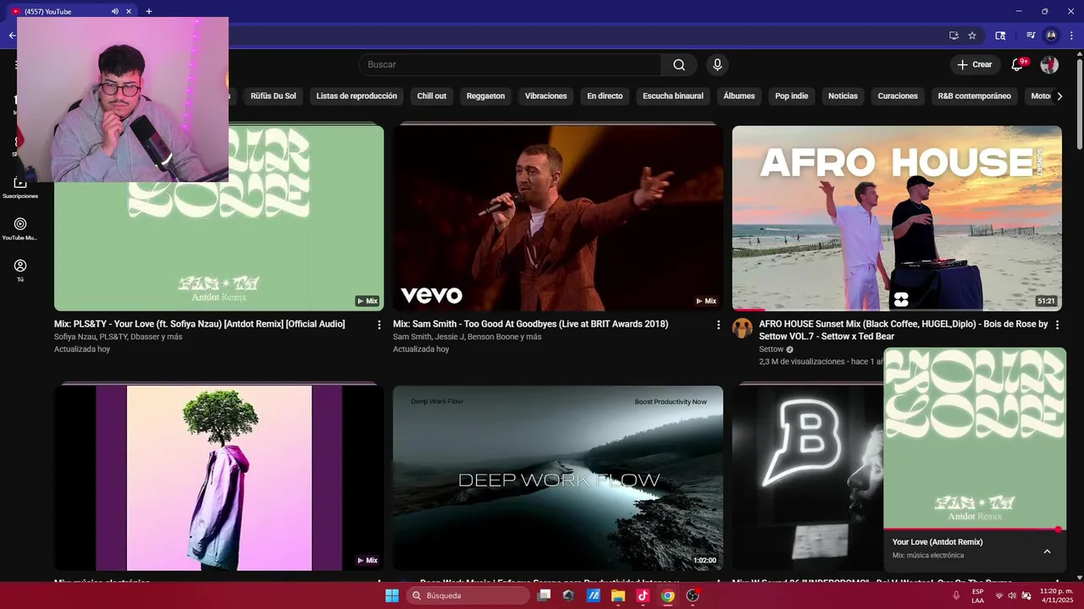Open the tree-head figure mix thumbnail
Image resolution: width=1084 pixels, height=609 pixels.
coord(218,478)
